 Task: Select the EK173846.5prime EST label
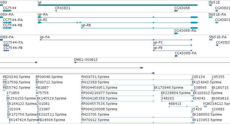point(168,88)
